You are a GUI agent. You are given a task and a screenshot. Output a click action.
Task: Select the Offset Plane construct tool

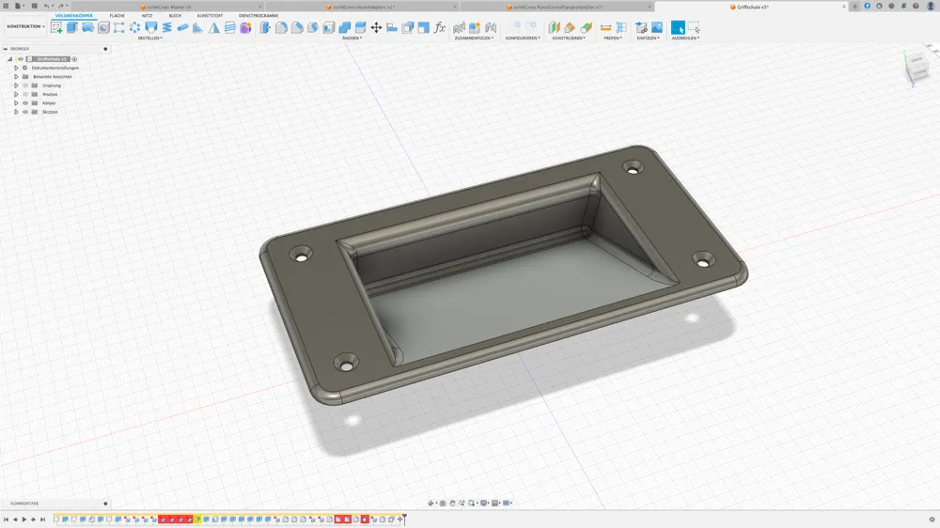[x=554, y=27]
